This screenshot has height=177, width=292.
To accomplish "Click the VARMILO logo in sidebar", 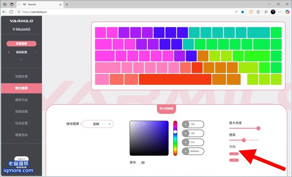I will tap(22, 21).
